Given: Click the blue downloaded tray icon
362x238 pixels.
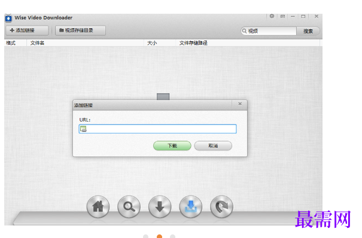Looking at the screenshot, I should point(191,207).
